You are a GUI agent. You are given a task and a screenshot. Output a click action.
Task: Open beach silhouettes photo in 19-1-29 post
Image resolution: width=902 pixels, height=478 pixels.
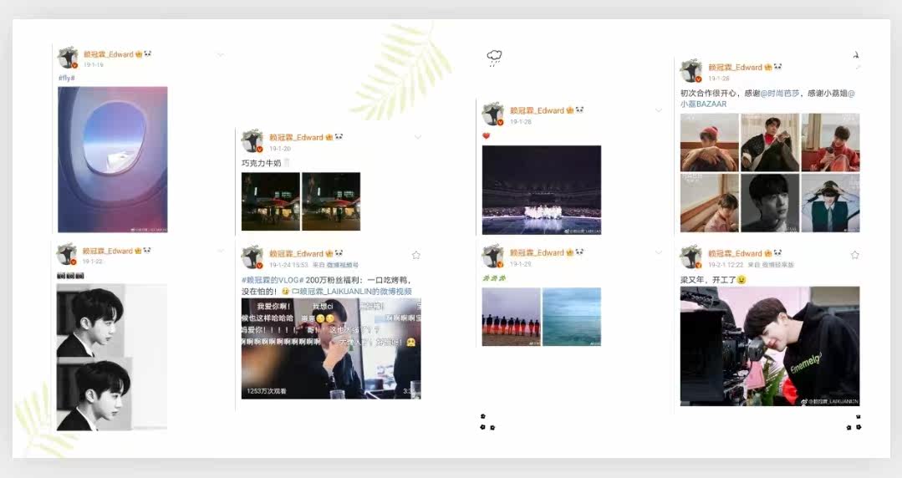511,317
